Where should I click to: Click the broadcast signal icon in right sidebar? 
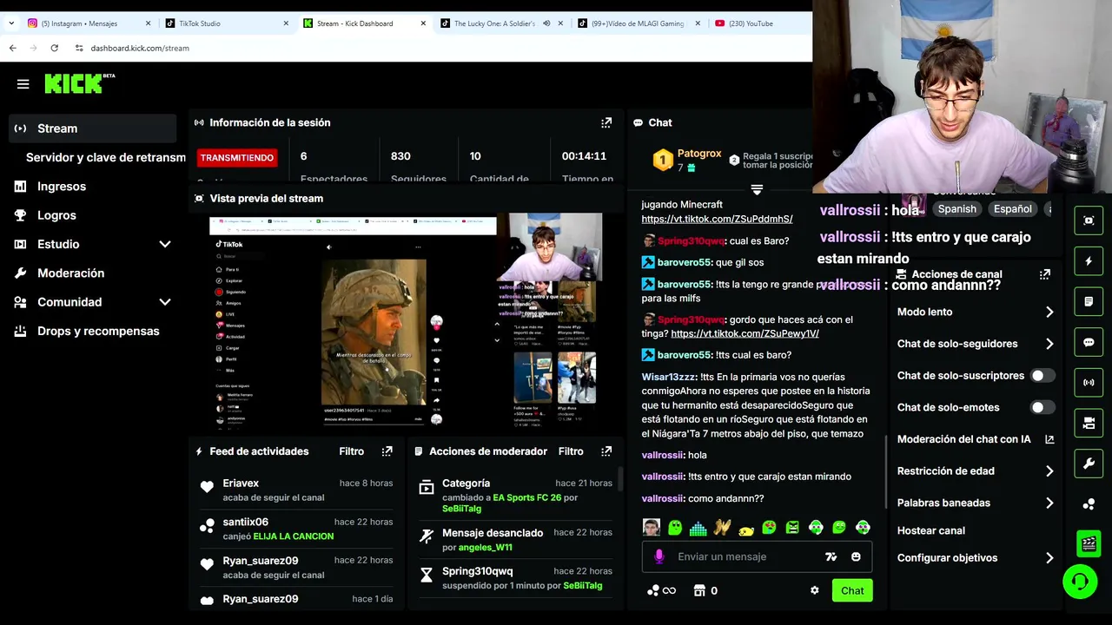pos(1089,382)
